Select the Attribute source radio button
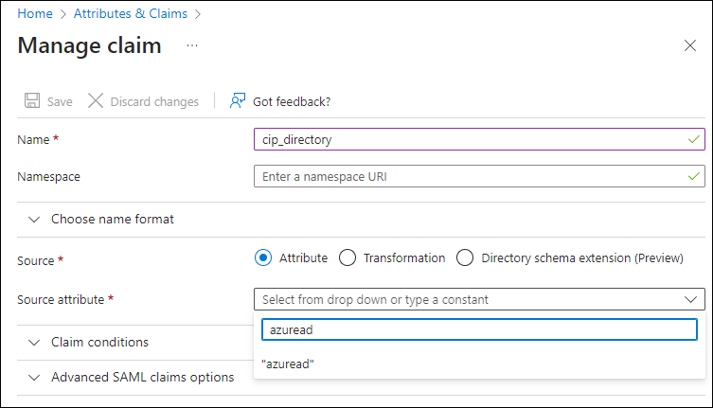Screen dimensions: 713x408 [263, 257]
